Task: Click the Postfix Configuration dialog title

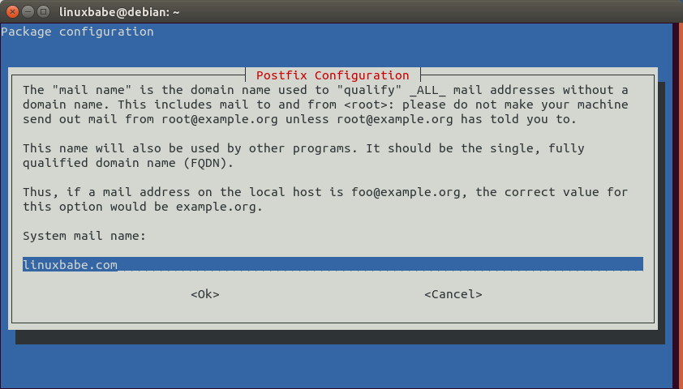Action: (x=333, y=75)
